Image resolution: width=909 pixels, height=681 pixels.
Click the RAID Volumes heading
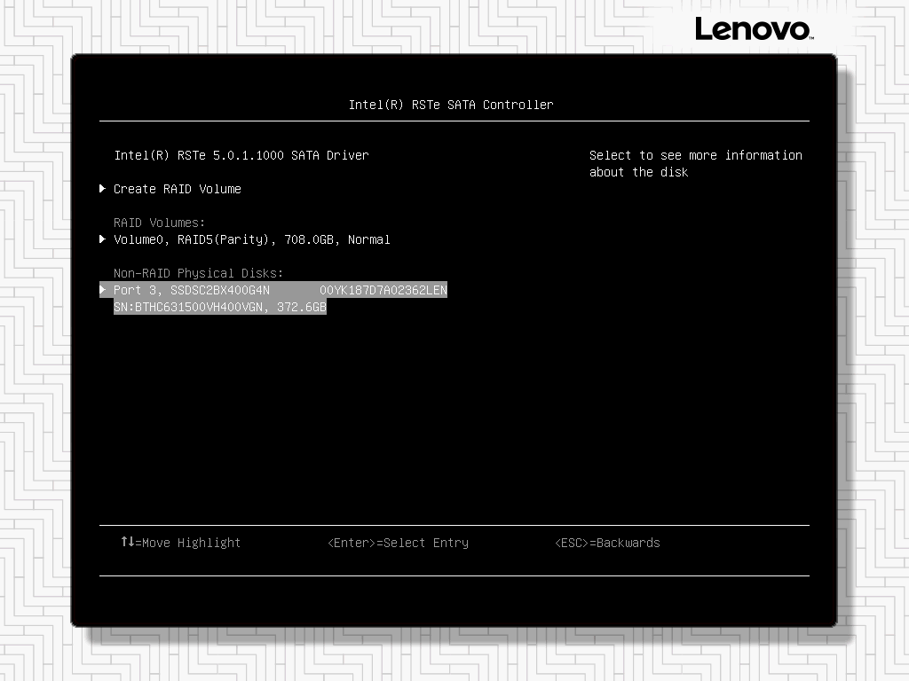coord(160,223)
